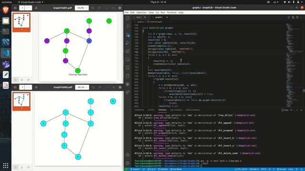
Task: Click the Run code play icon in editor title
Action: [289, 17]
